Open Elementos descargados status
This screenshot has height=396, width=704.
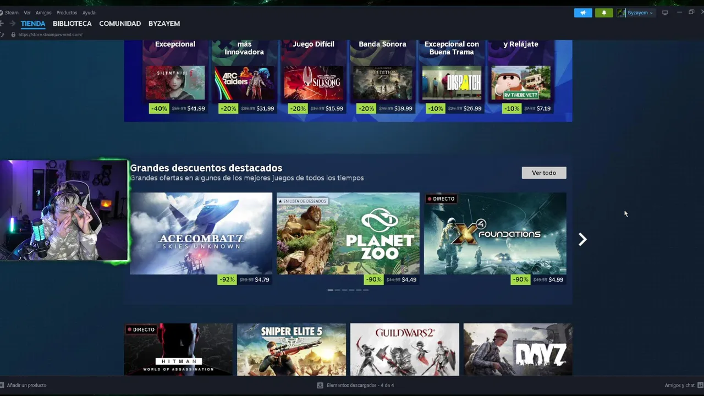[x=360, y=385]
